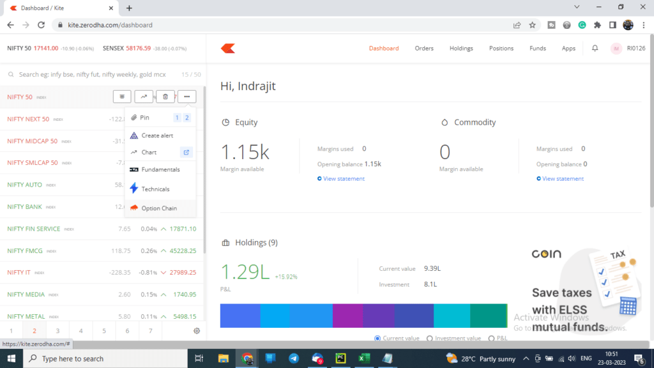The width and height of the screenshot is (654, 368).
Task: Click the Kite logo in the header
Action: click(228, 49)
